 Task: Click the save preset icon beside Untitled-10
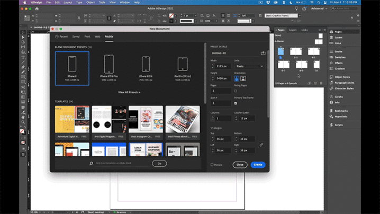pyautogui.click(x=263, y=53)
